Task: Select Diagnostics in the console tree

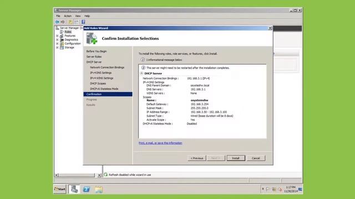Action: 72,40
